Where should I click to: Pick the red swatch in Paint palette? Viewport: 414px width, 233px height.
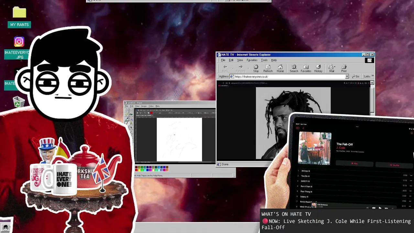pos(136,170)
